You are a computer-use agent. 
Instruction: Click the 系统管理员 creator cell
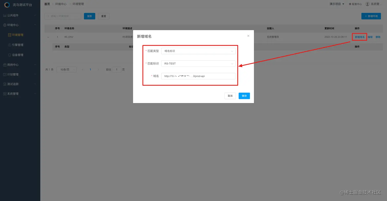[x=273, y=37]
